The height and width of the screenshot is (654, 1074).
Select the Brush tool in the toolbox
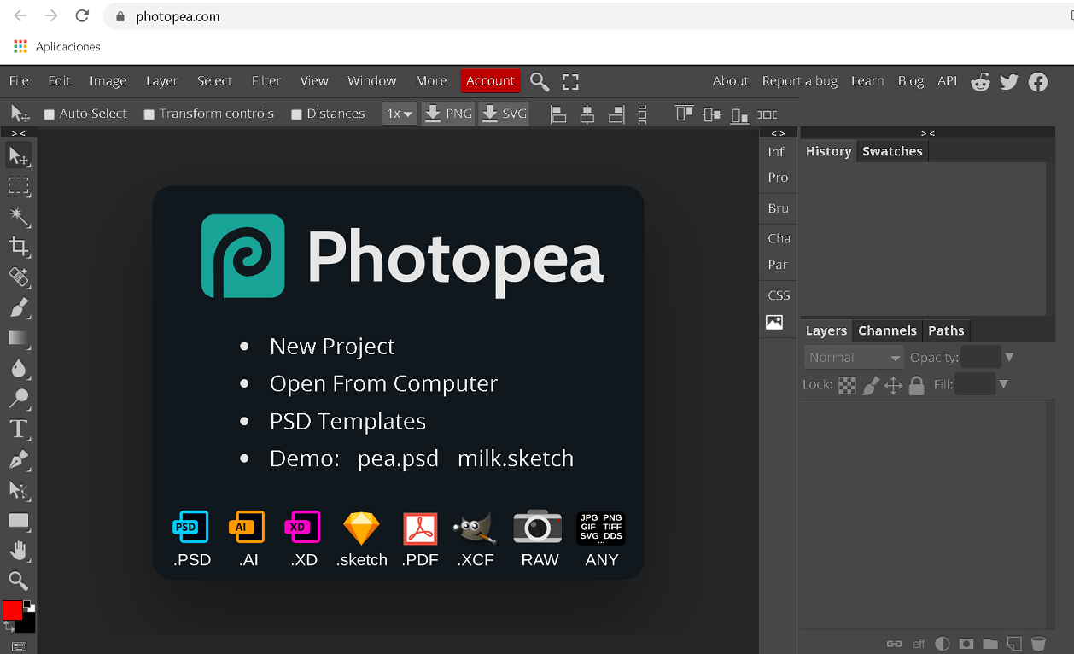(19, 307)
